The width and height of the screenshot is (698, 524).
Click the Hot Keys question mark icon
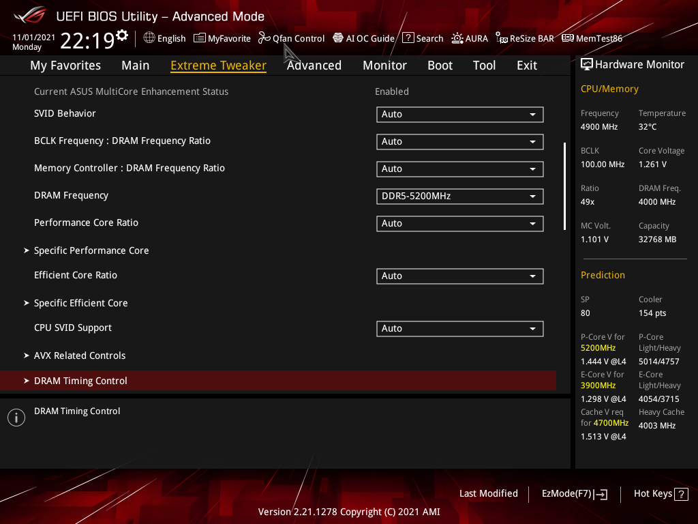tap(681, 494)
